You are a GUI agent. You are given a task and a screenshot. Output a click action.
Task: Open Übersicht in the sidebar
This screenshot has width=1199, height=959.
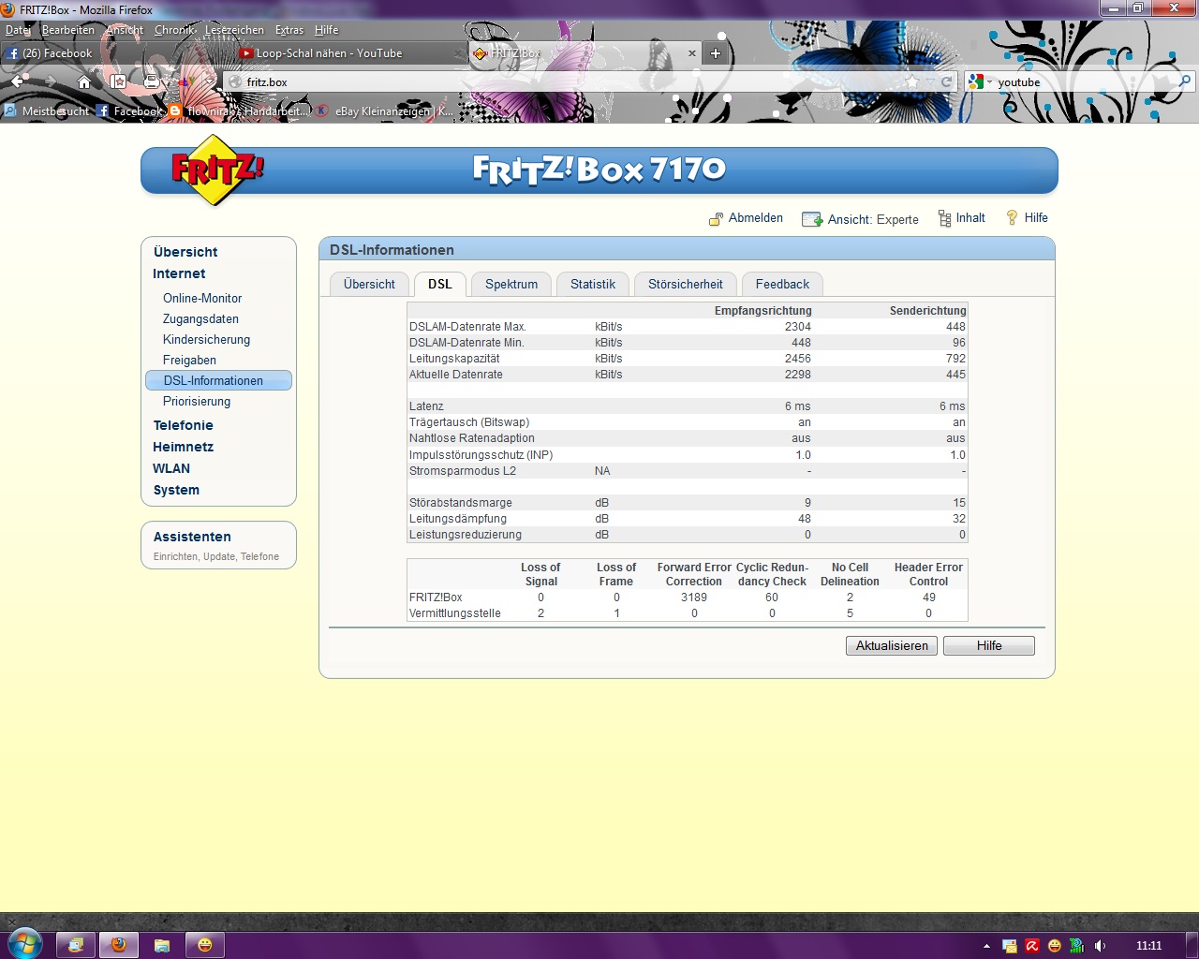[185, 252]
